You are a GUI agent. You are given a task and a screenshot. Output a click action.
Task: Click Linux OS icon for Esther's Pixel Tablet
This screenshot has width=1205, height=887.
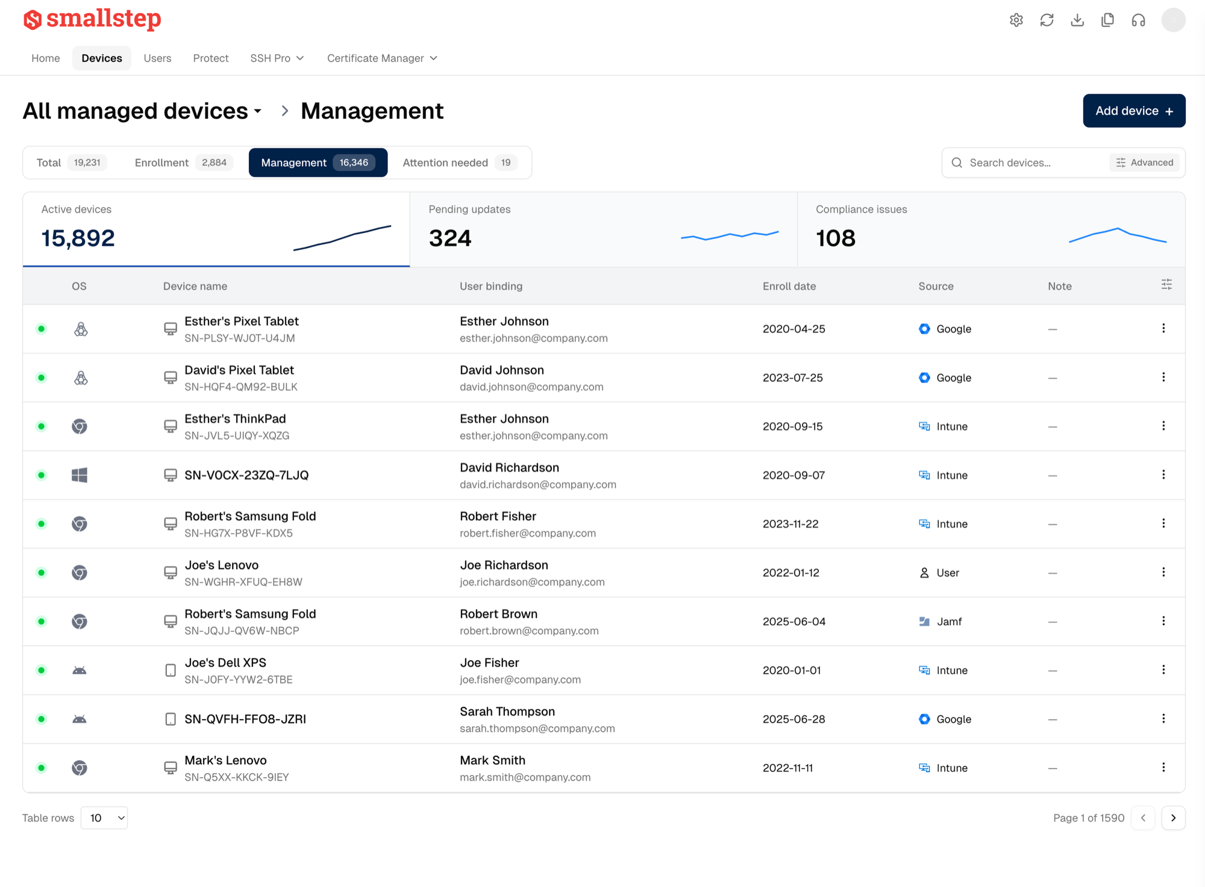81,329
